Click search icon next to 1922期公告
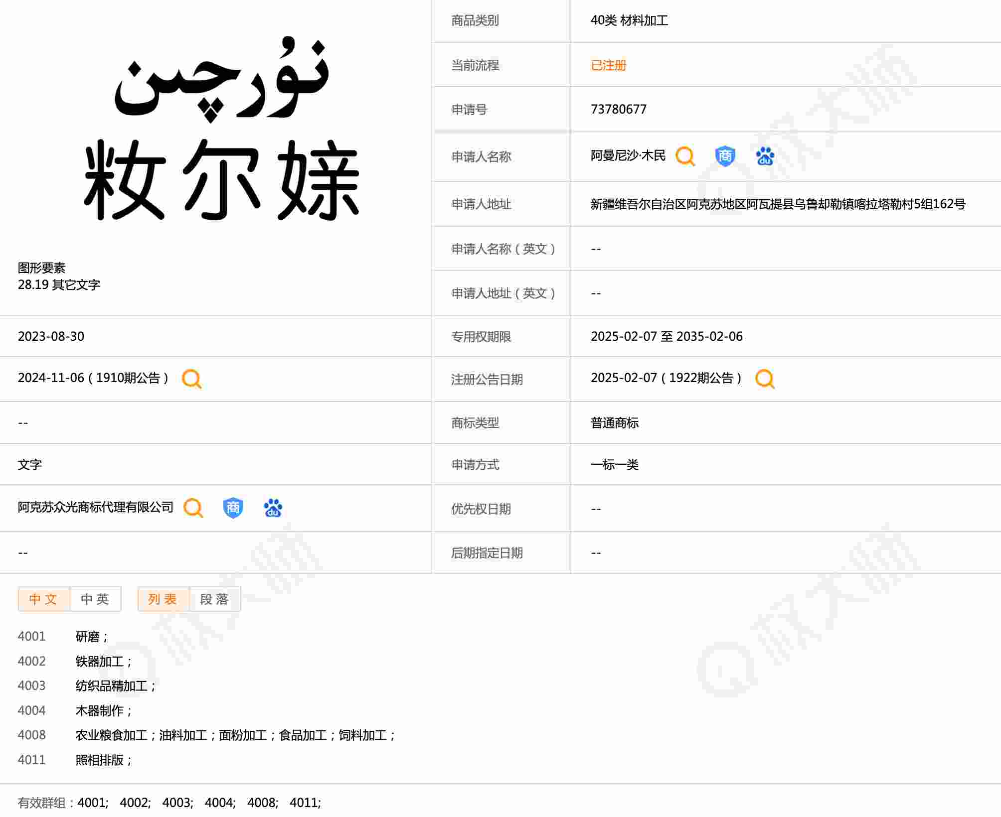This screenshot has height=817, width=1001. 765,379
